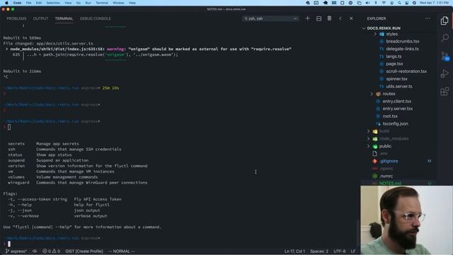Click -- NORMAL -- vim mode indicator

pyautogui.click(x=122, y=251)
